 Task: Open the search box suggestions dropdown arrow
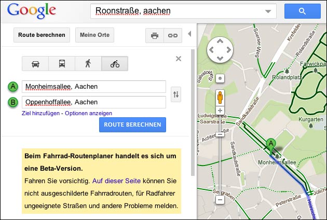pos(268,11)
